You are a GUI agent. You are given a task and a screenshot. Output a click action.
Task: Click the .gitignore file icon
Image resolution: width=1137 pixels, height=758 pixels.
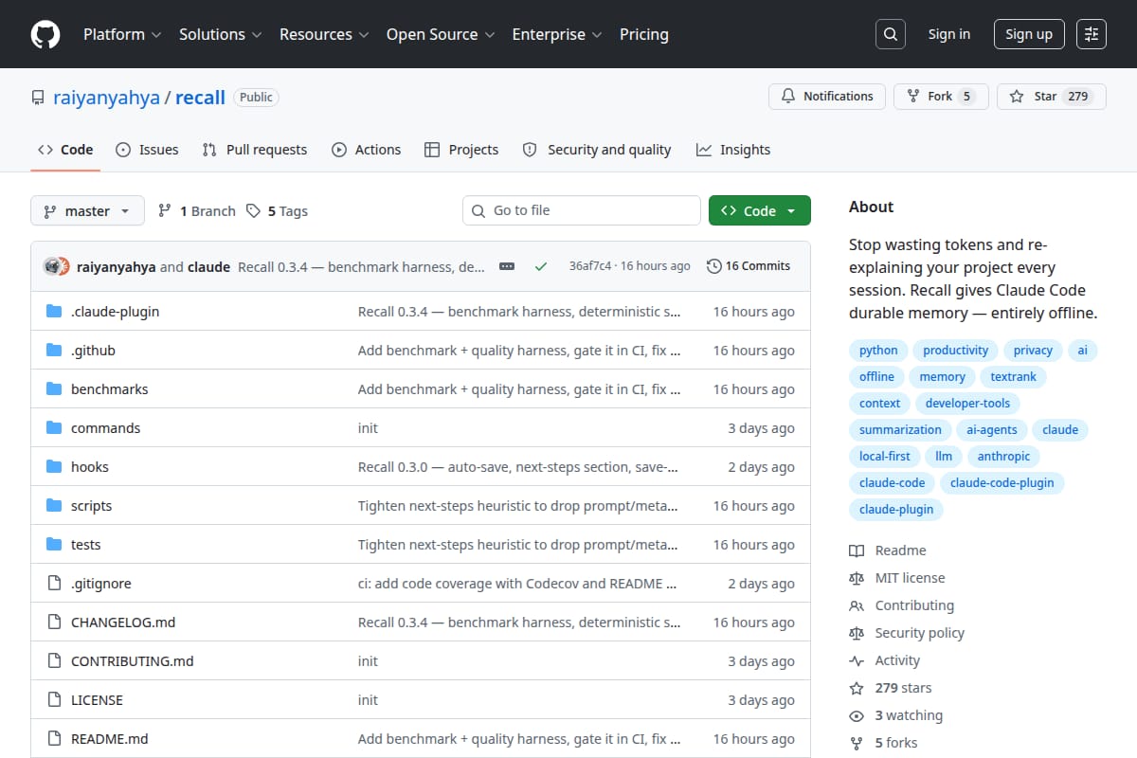54,584
